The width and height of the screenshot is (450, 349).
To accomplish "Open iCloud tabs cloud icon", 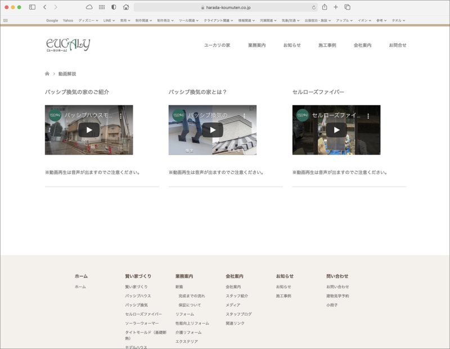I will [x=89, y=7].
